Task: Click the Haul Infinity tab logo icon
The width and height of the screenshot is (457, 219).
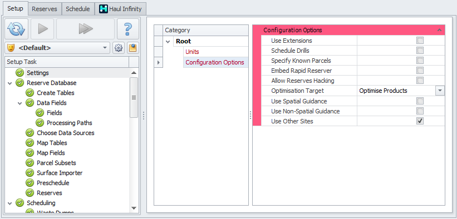Action: [x=104, y=9]
